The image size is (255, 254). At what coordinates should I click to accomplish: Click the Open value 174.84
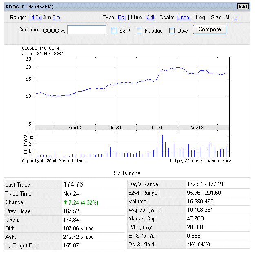tap(71, 220)
